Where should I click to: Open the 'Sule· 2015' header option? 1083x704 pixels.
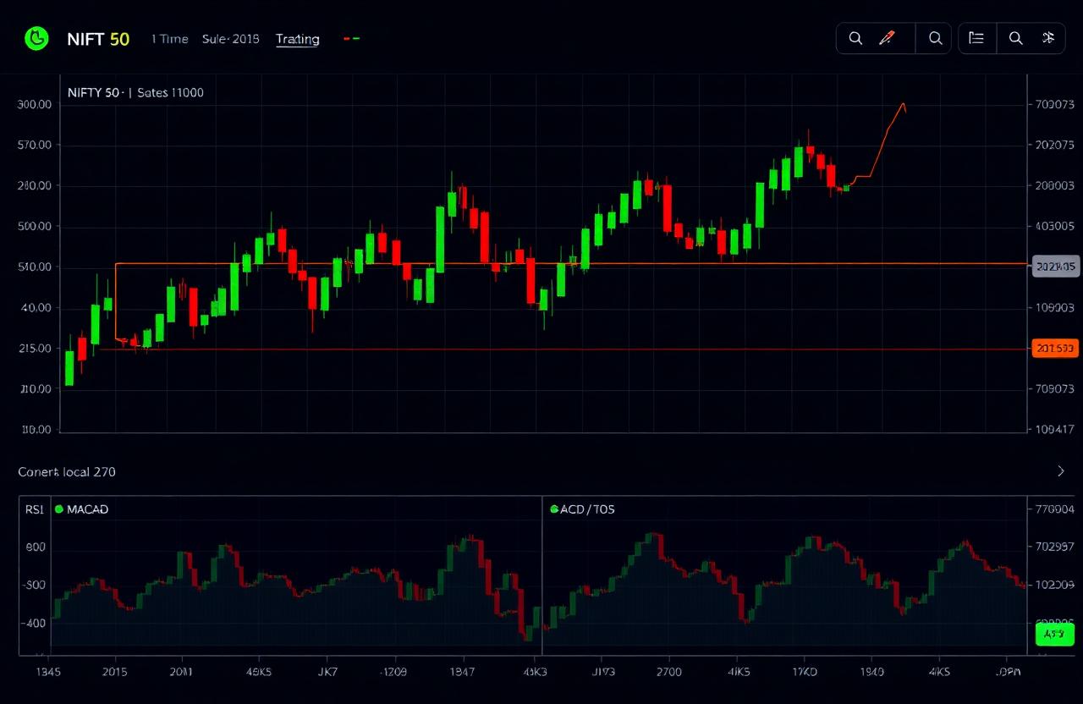point(230,39)
